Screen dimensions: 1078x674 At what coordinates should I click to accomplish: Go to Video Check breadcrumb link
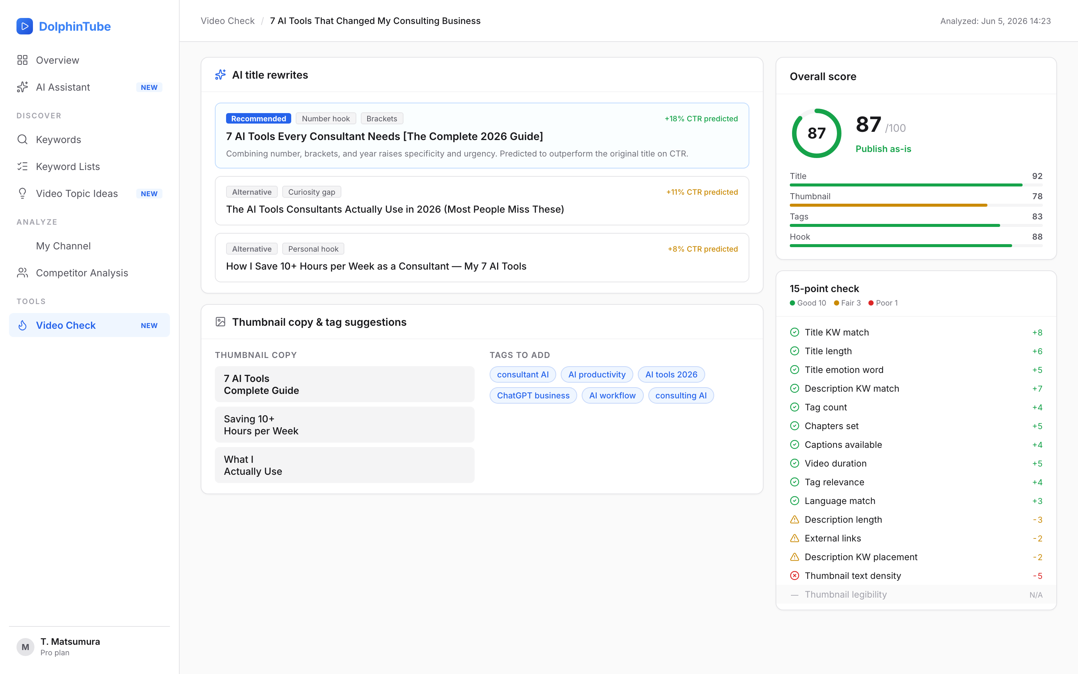(x=228, y=21)
